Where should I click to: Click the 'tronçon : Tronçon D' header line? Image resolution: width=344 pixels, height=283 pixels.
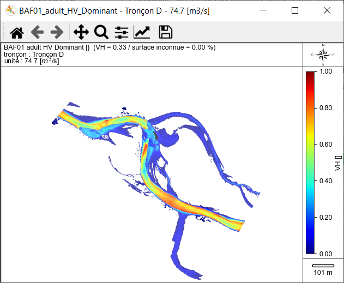34,55
